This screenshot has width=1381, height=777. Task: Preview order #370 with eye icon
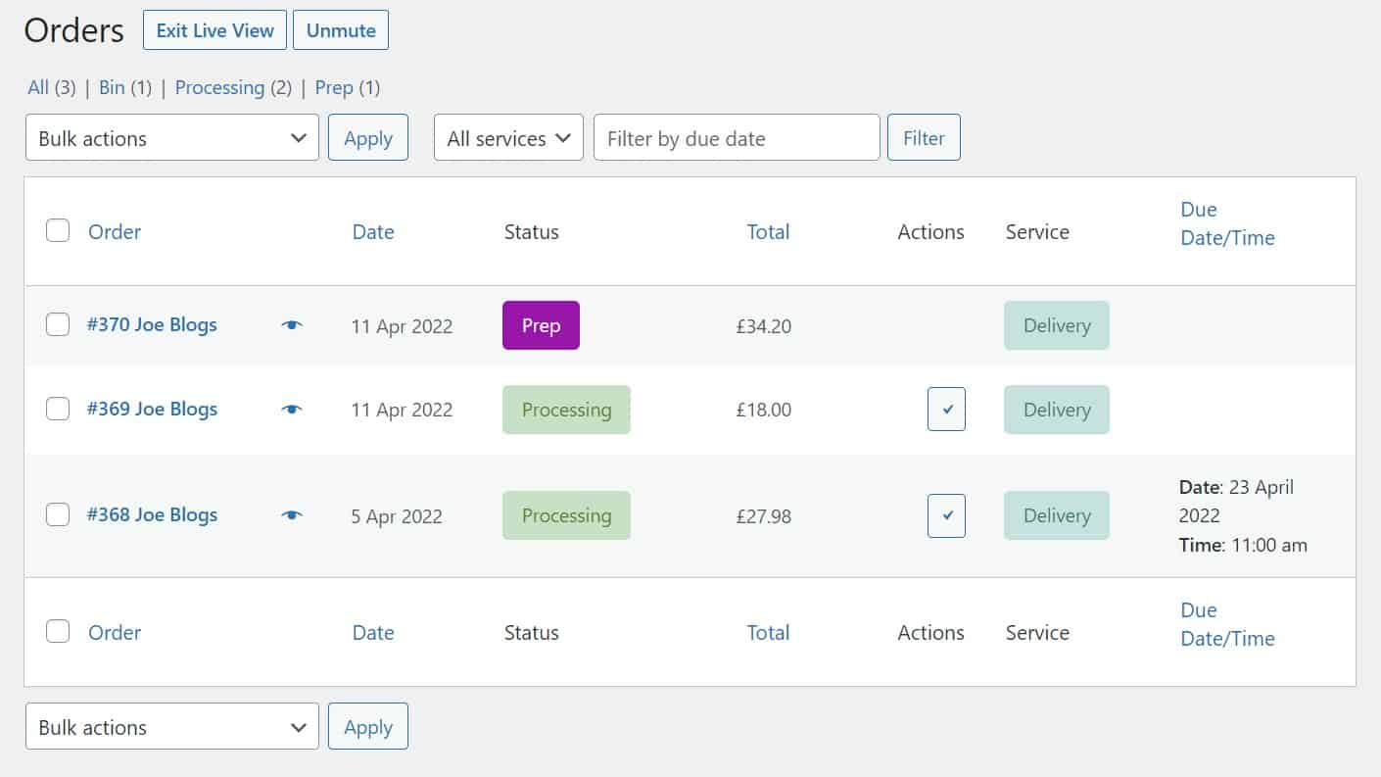291,325
